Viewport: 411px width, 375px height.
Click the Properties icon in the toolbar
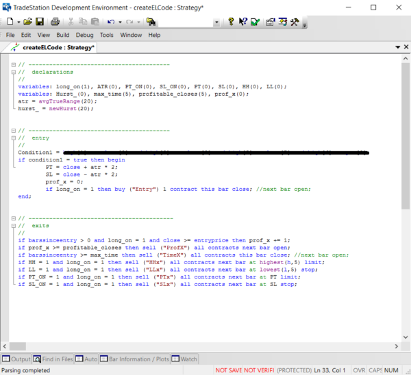click(270, 22)
